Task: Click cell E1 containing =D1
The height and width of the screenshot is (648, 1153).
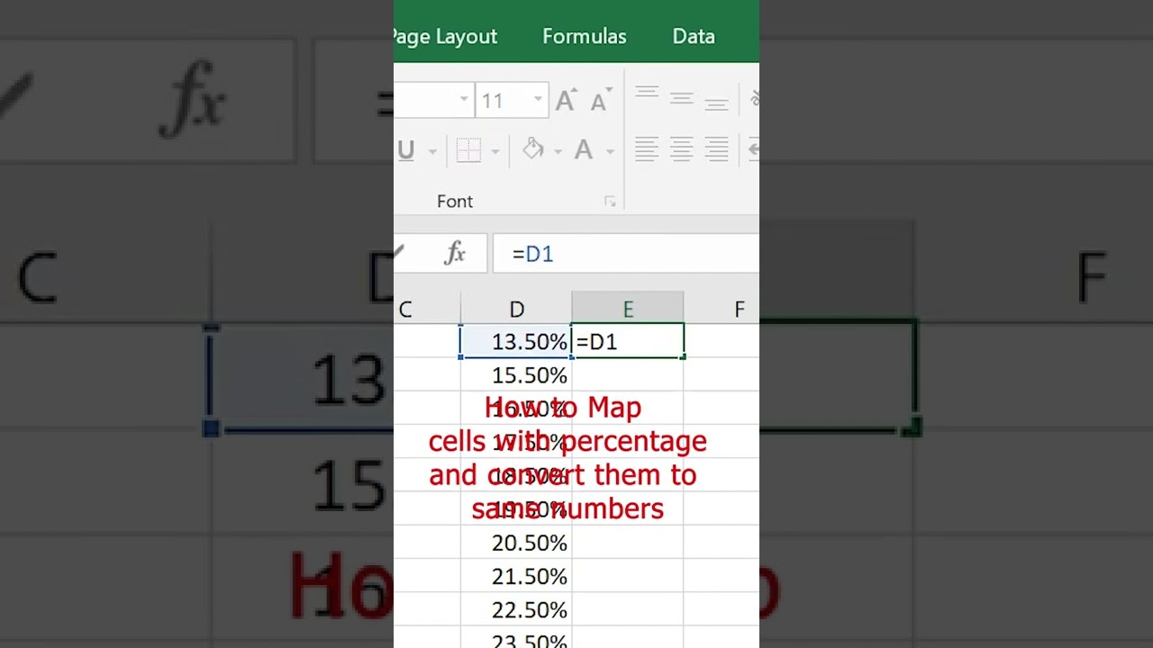Action: point(628,342)
